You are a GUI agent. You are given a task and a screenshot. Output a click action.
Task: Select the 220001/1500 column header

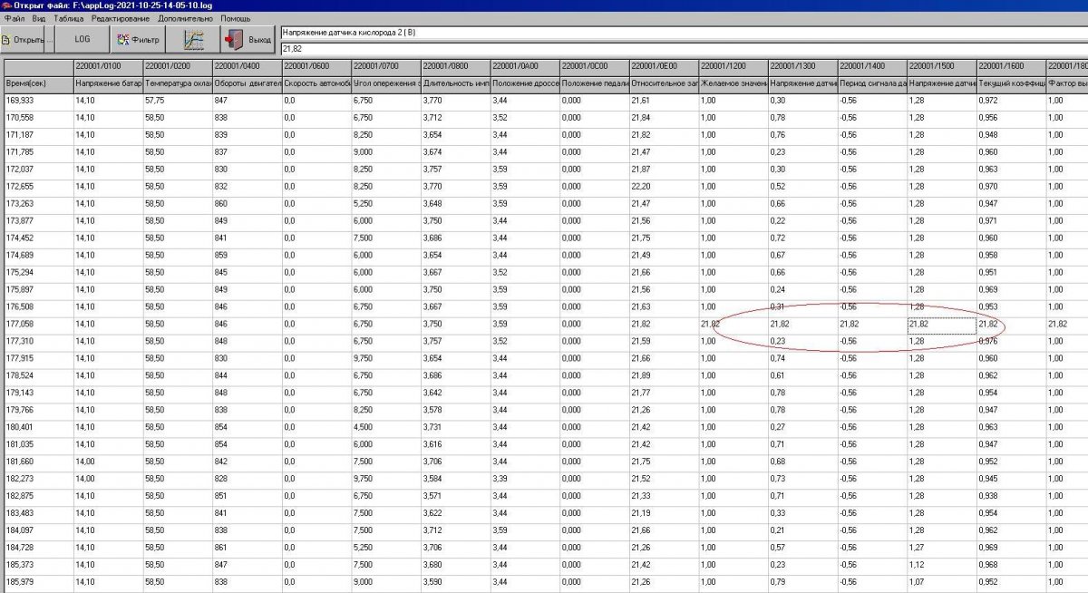click(941, 65)
